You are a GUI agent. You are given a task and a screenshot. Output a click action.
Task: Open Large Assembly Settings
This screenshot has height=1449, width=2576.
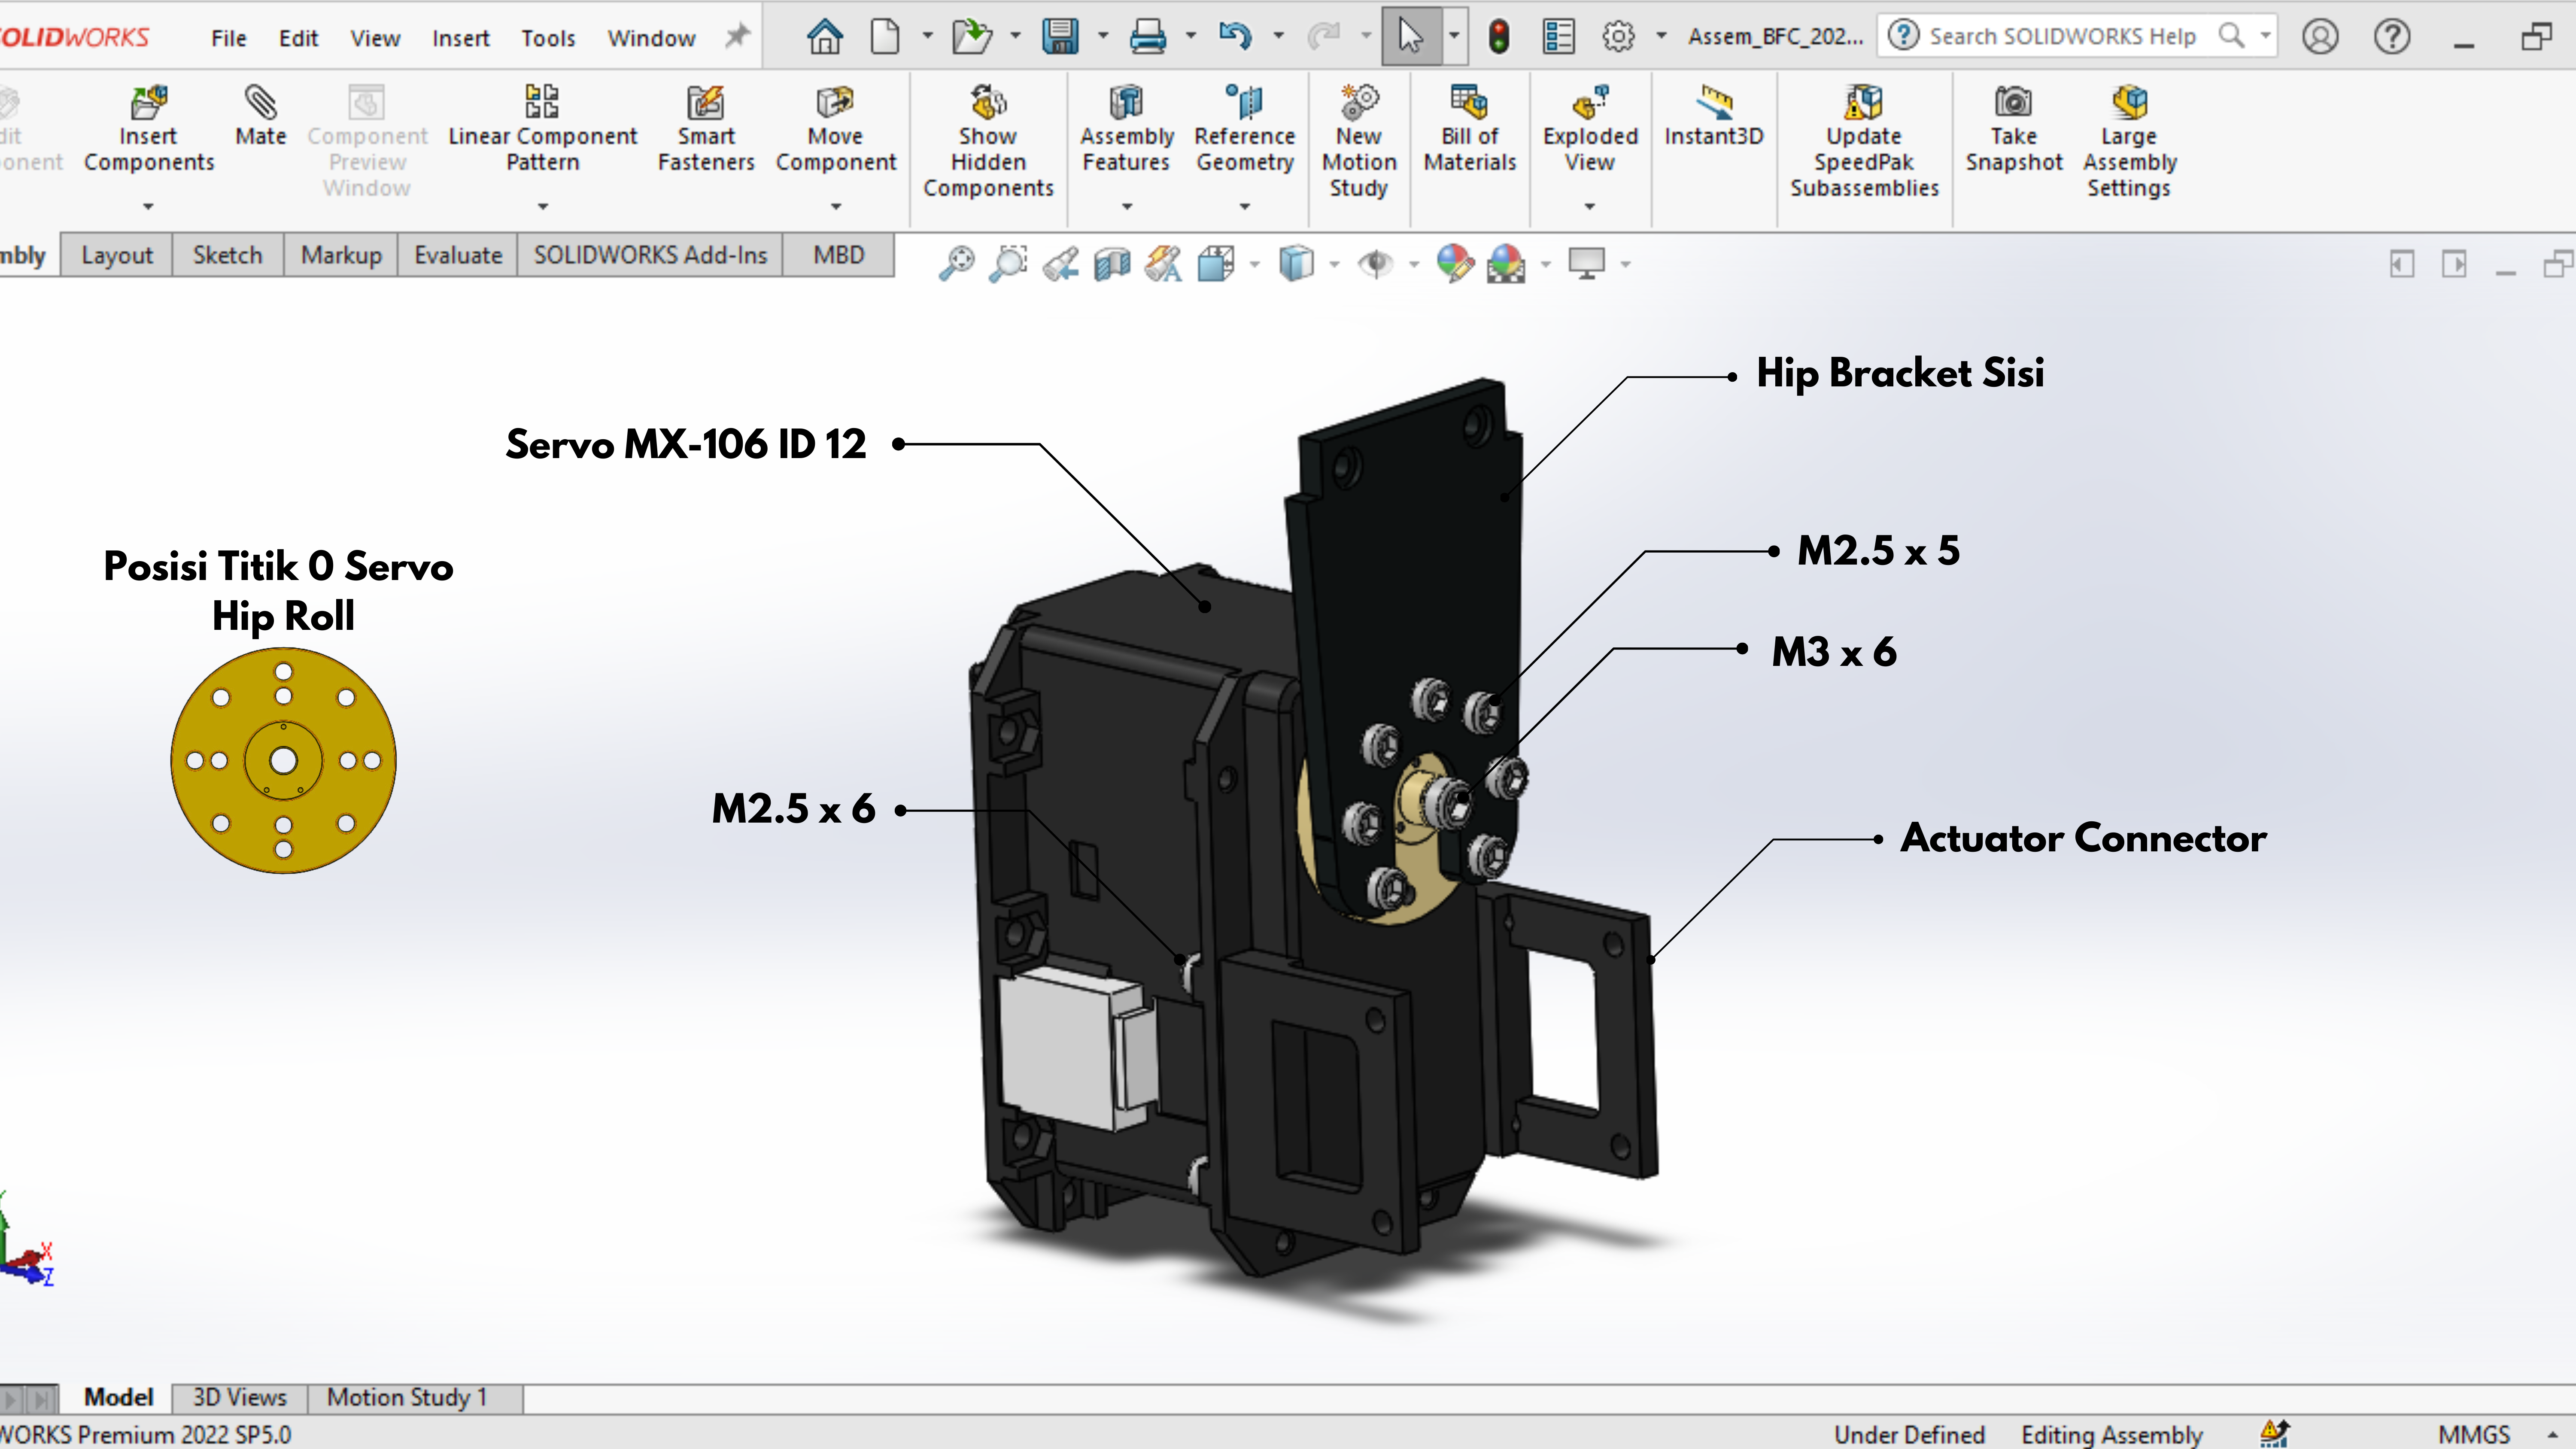click(x=2129, y=142)
